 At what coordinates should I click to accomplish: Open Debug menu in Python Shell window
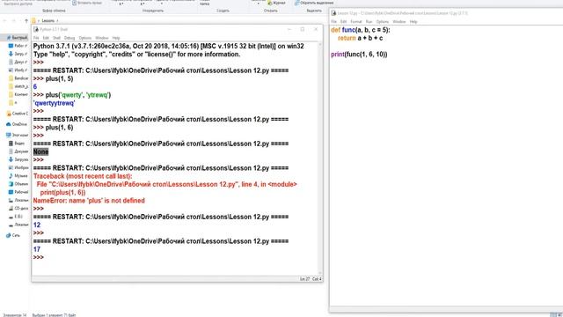point(69,38)
